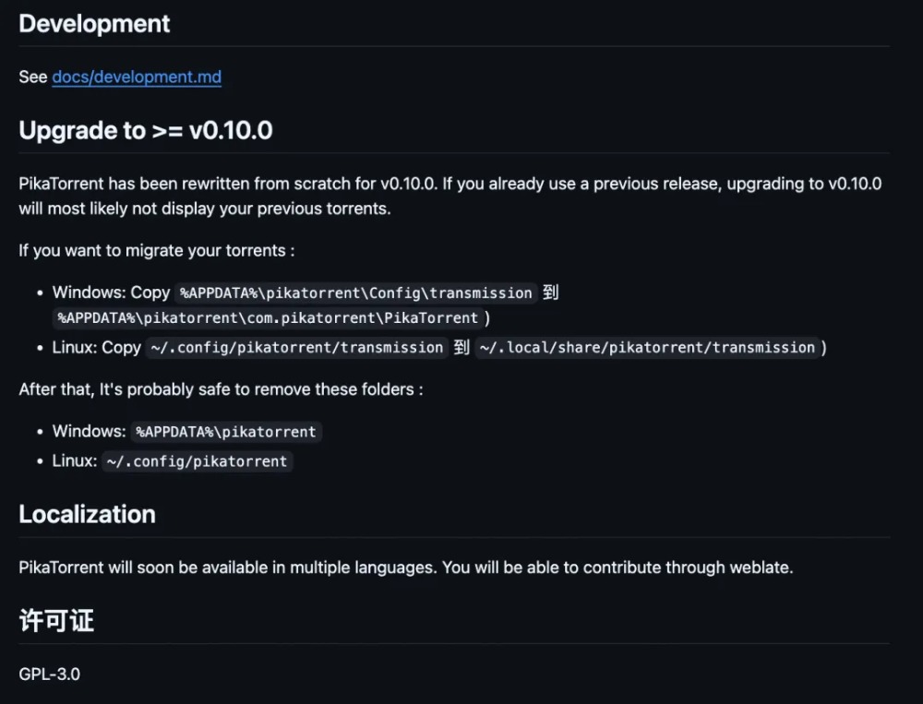Click the standalone %APPDATA%\pikatorrent folder code

(x=225, y=432)
